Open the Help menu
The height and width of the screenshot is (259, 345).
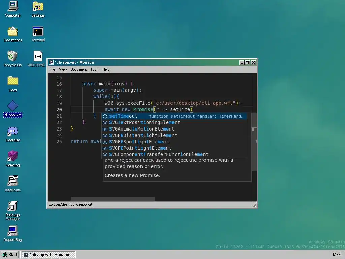(x=106, y=69)
